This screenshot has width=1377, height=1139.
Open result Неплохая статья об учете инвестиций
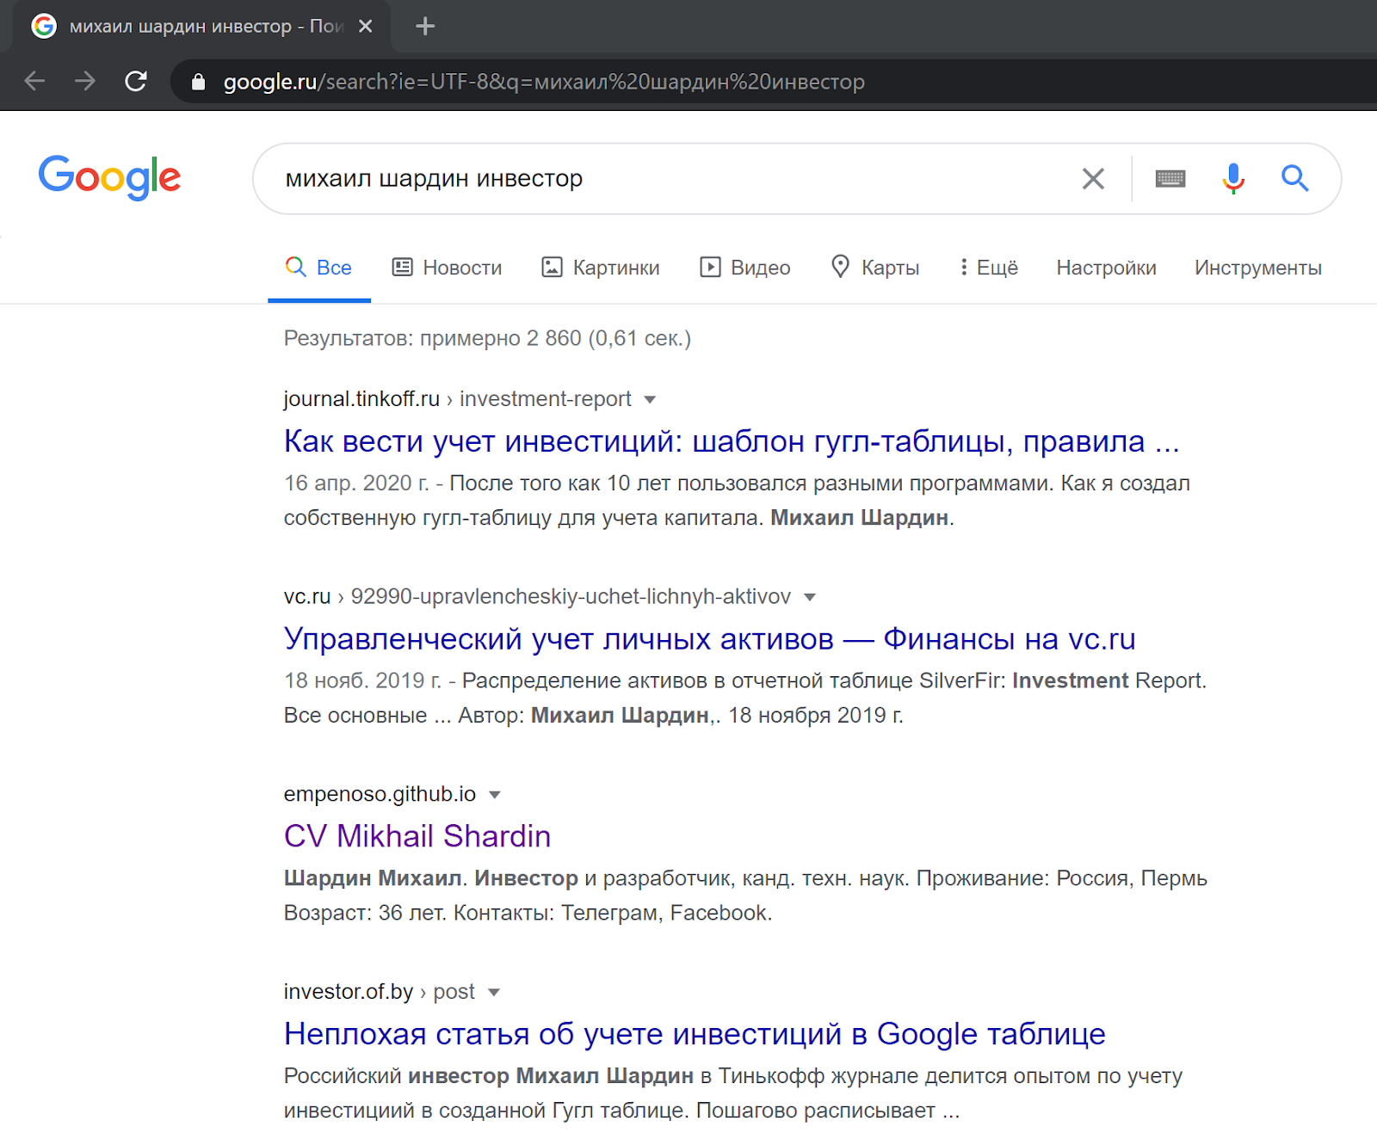[695, 1033]
